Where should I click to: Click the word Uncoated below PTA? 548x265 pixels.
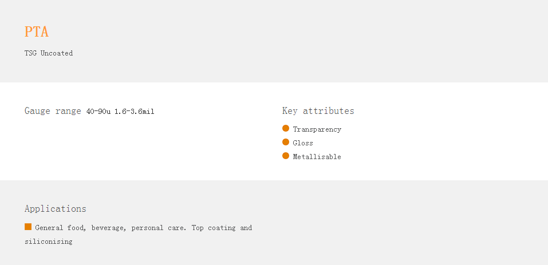pos(57,53)
